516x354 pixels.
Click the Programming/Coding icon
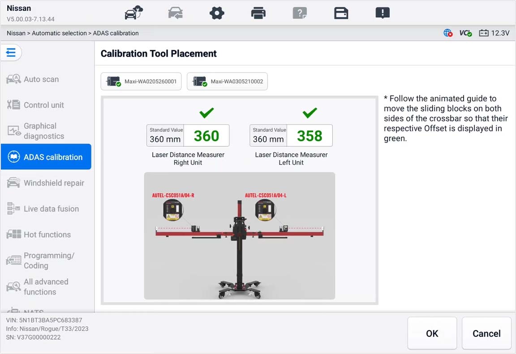(x=13, y=260)
